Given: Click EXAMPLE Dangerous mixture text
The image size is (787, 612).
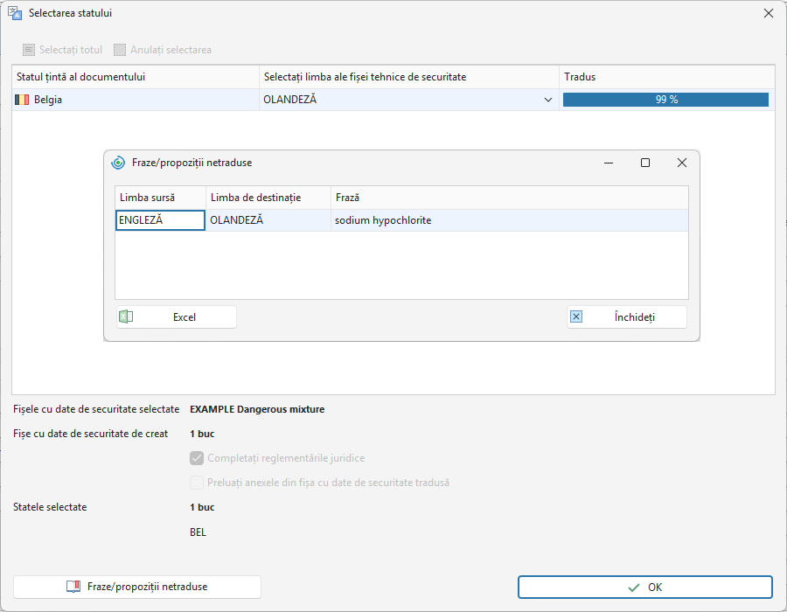Looking at the screenshot, I should tap(257, 409).
